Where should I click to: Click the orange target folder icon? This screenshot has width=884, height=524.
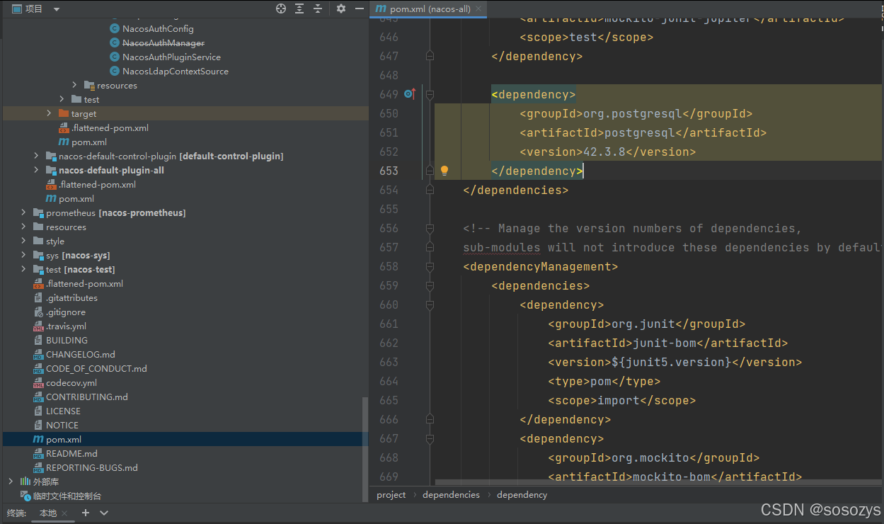click(x=64, y=113)
